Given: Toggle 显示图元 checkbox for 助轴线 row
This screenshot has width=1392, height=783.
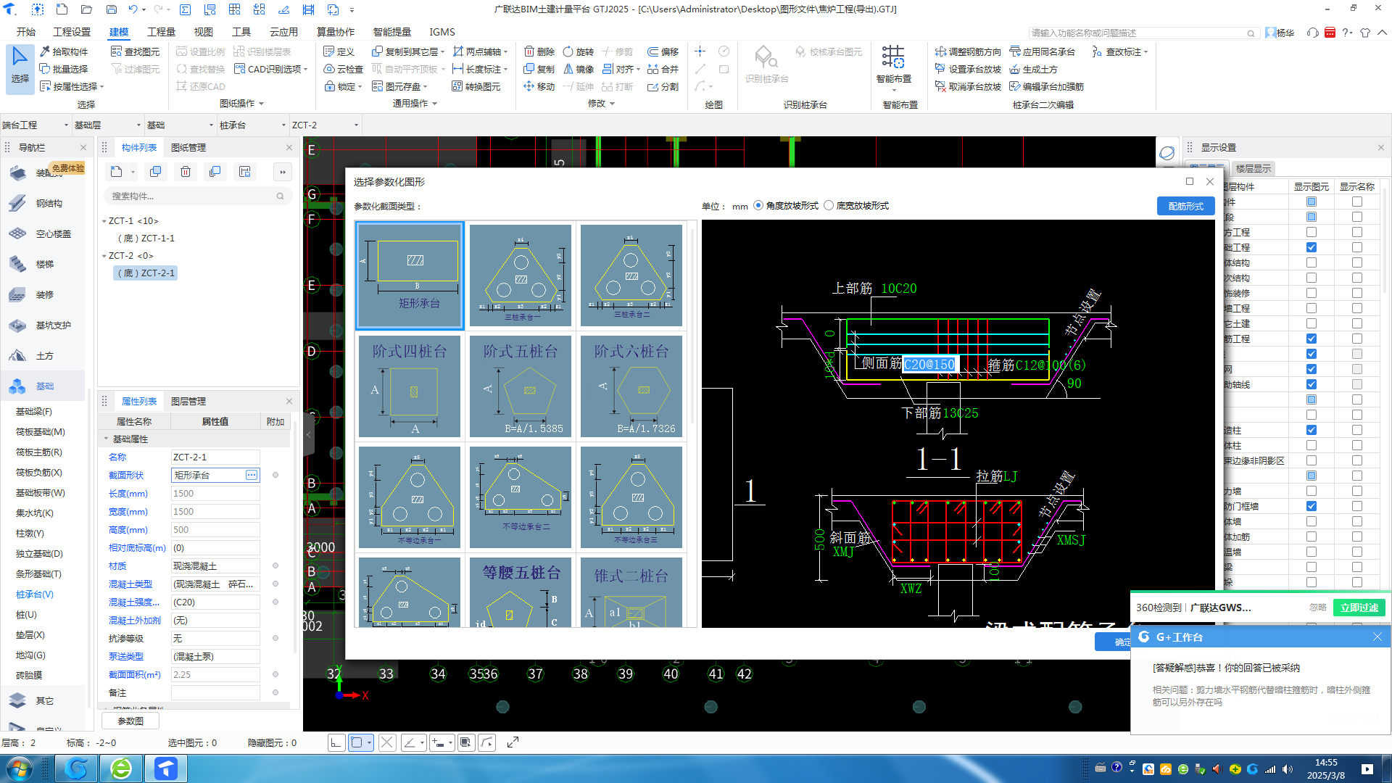Looking at the screenshot, I should point(1311,384).
